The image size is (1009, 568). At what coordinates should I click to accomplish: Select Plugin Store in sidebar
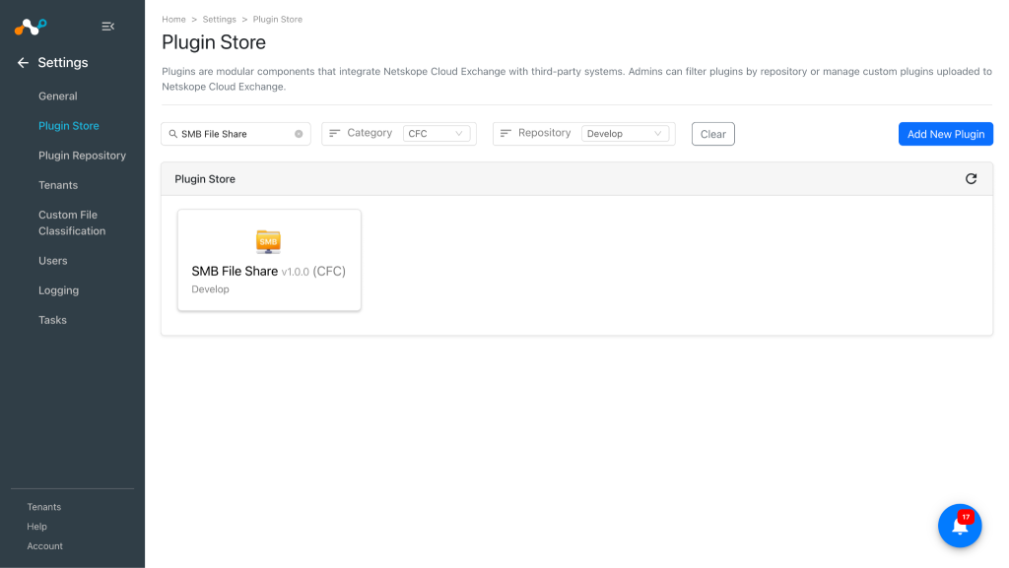pos(69,125)
